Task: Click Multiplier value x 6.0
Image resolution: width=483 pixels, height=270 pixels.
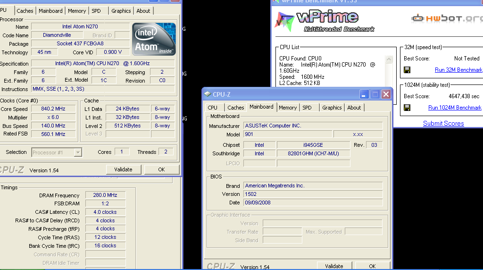Action: click(x=53, y=117)
